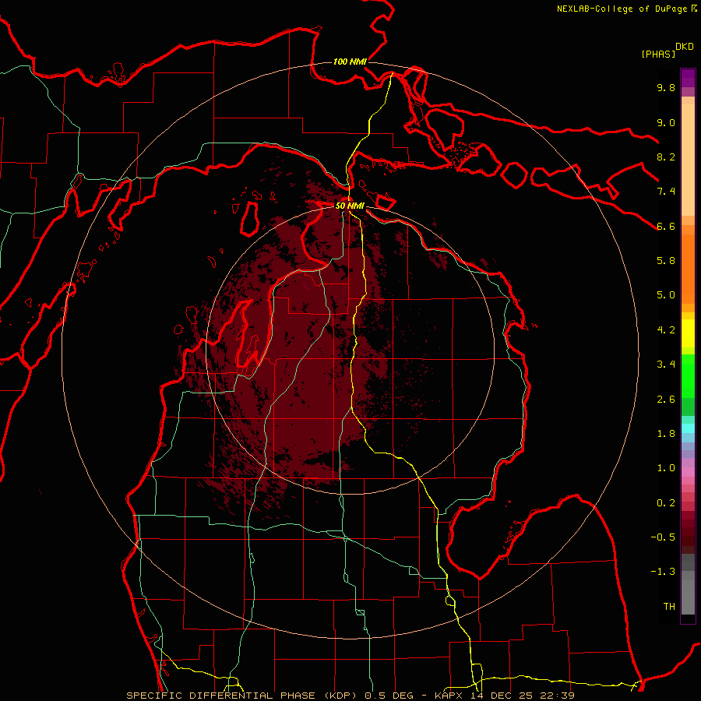This screenshot has height=701, width=701.
Task: Click the TH threshold label on scale
Action: point(669,607)
